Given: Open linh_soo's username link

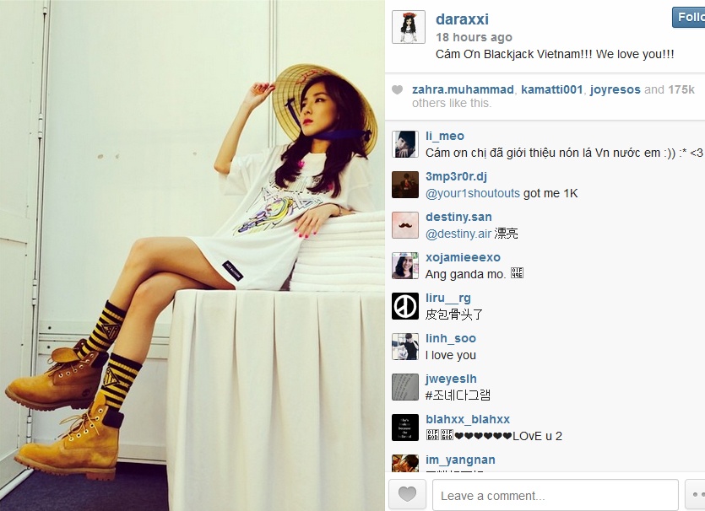Looking at the screenshot, I should coord(451,338).
